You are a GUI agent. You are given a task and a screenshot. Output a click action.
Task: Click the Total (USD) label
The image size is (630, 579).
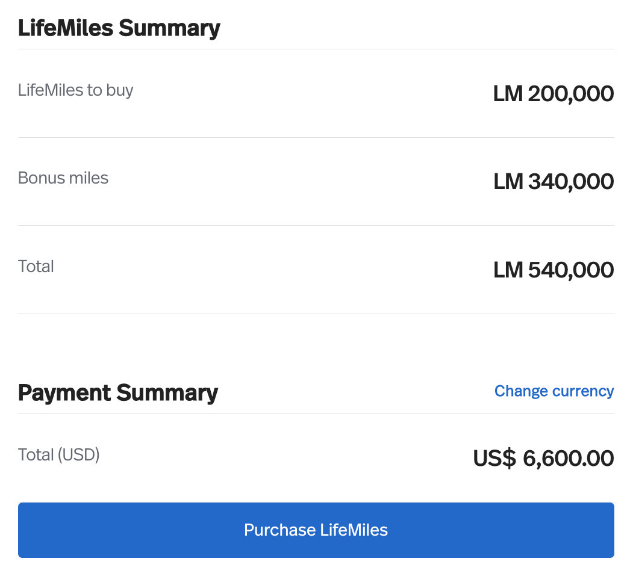[x=58, y=454]
